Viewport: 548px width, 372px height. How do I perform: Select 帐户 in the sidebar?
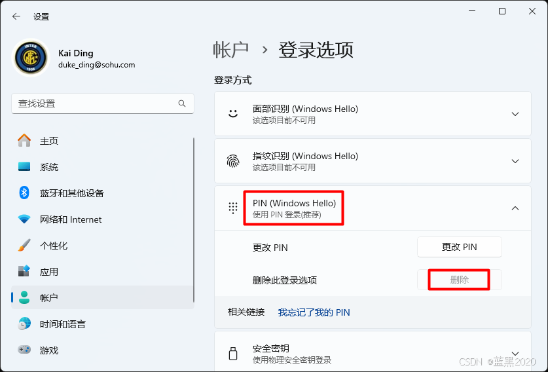[x=49, y=298]
